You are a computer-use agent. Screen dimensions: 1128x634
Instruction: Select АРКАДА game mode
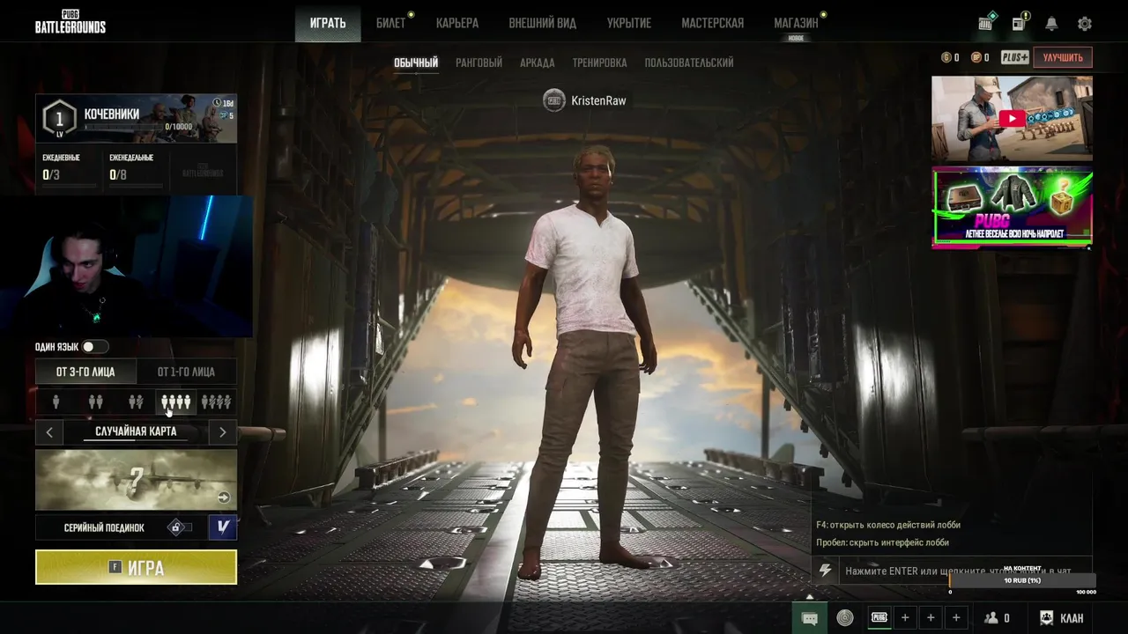537,63
